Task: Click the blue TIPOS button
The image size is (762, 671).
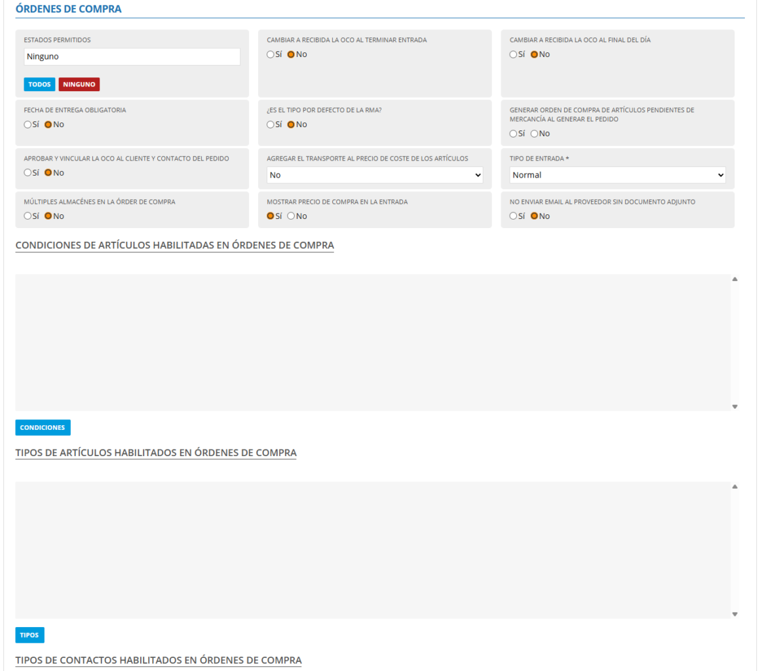Action: click(x=29, y=635)
